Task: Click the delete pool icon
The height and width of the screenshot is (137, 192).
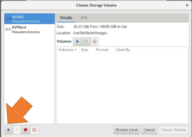Action: click(34, 130)
